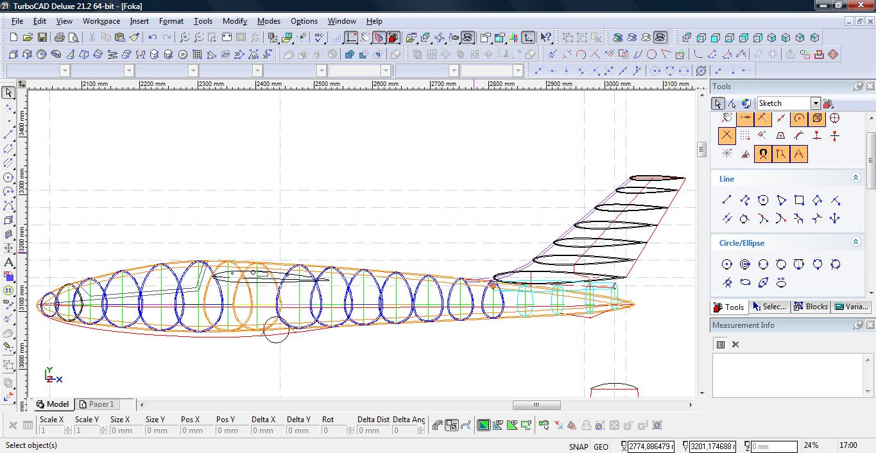This screenshot has height=453, width=876.
Task: Open the Sketch dropdown in Tools palette
Action: (x=815, y=103)
